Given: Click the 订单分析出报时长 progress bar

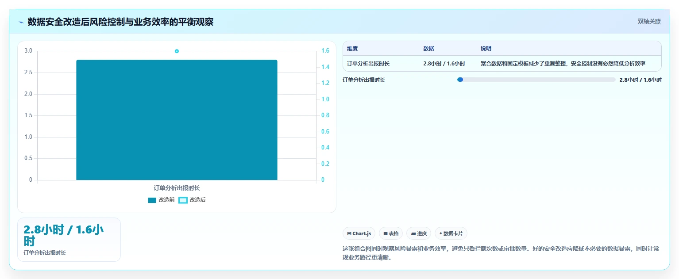Looking at the screenshot, I should click(x=536, y=80).
